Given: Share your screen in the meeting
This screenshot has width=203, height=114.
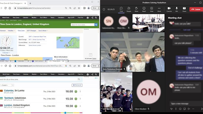Looking at the screenshot, I should click(x=184, y=9).
